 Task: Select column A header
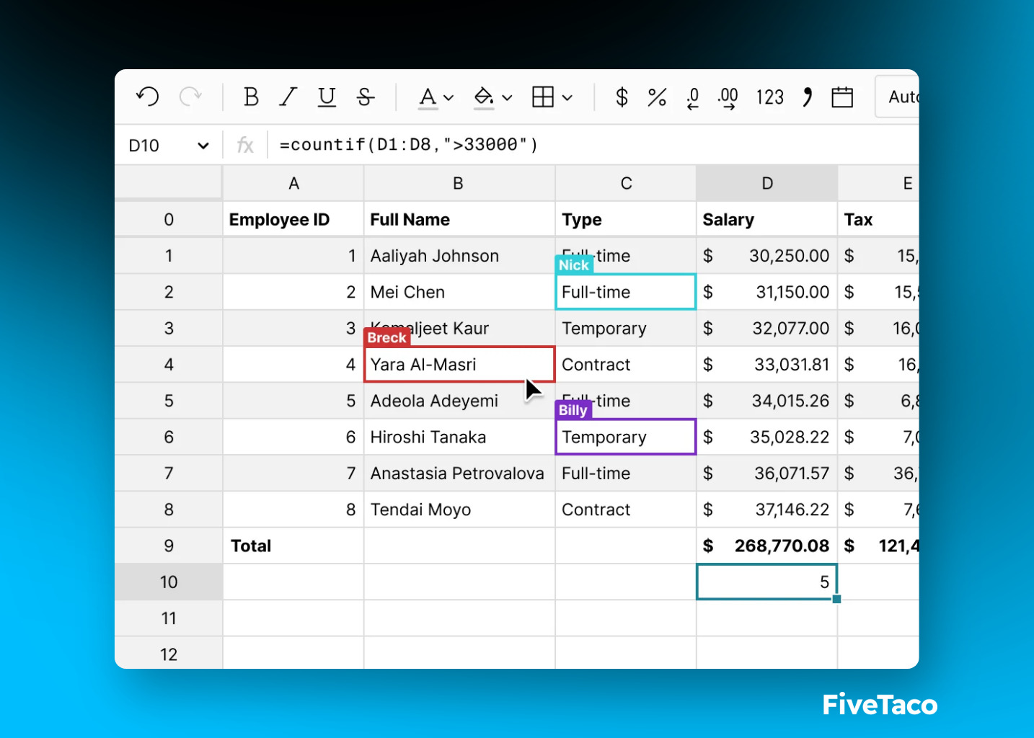(x=293, y=183)
